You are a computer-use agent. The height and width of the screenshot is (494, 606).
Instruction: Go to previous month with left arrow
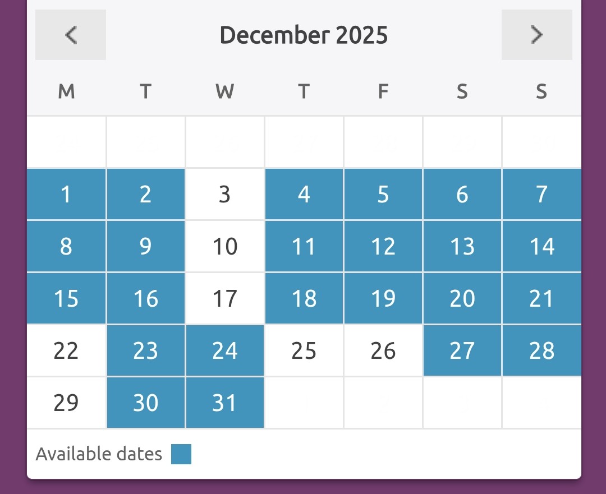tap(71, 35)
